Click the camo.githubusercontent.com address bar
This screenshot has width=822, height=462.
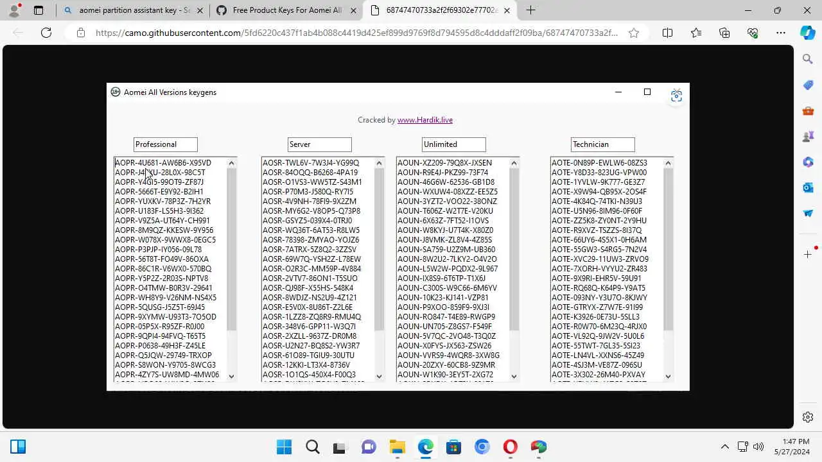[356, 33]
